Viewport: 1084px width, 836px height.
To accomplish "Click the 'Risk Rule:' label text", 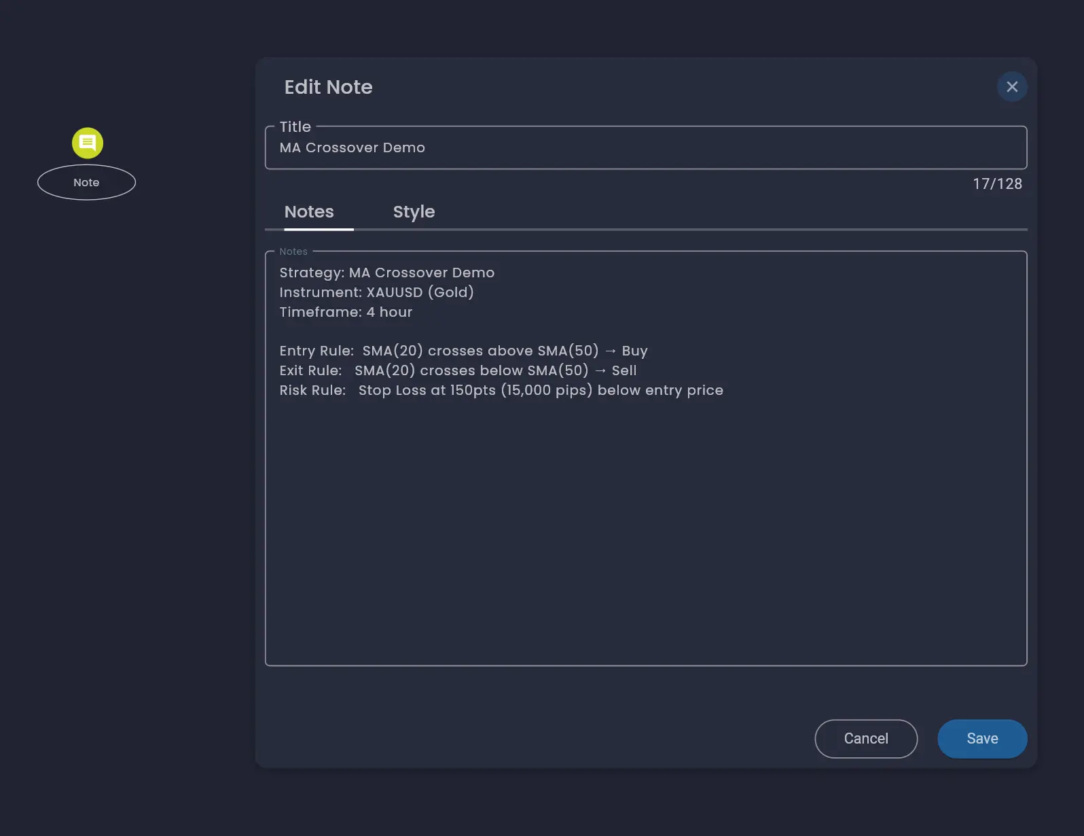I will coord(312,390).
